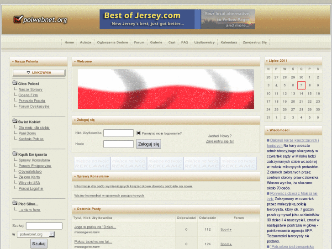Open Porywacz dzieci z Malezji news link
This screenshot has width=332, height=249.
292,196
